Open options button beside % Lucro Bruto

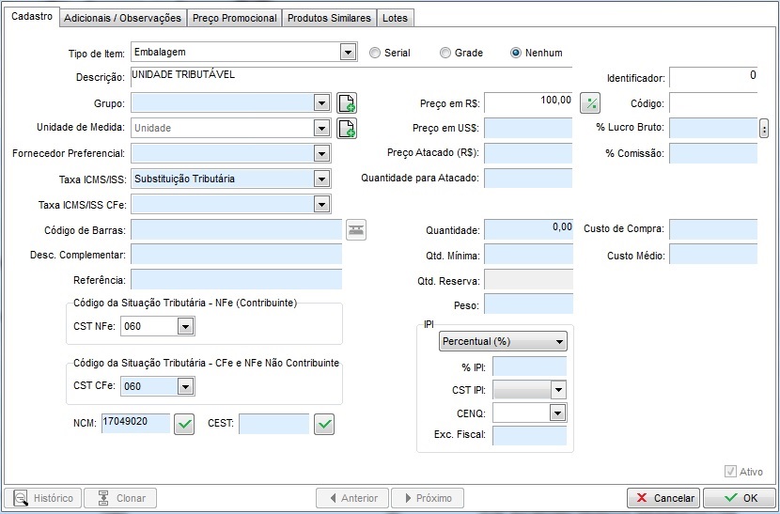(764, 128)
